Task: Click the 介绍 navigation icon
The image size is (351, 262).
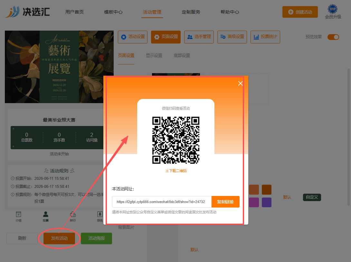Action: [19, 217]
